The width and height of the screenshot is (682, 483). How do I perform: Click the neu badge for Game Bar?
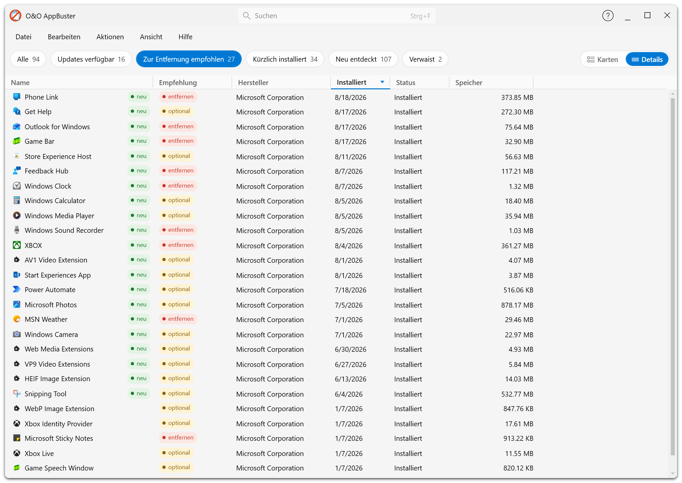[x=139, y=141]
